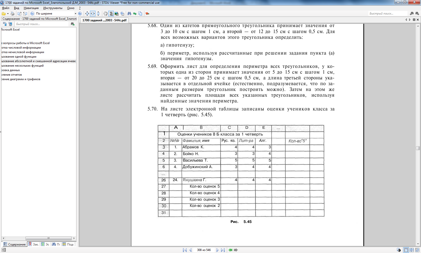Focus the top-right Быстрый поиск field
This screenshot has width=421, height=253.
point(388,14)
